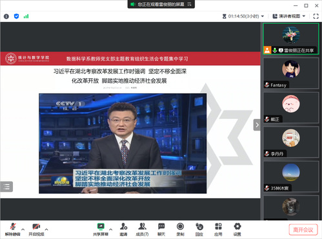Open the members (7) list

tap(142, 229)
